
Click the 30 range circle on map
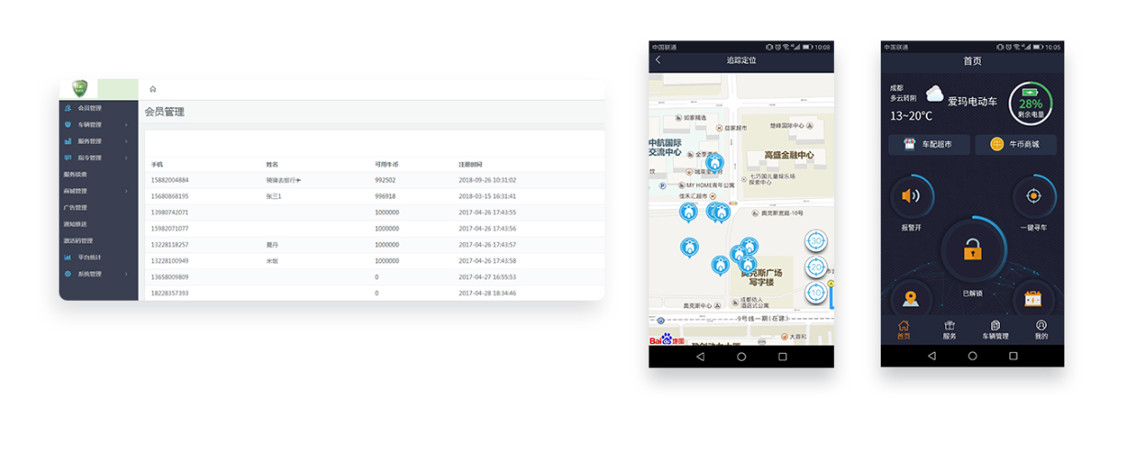(x=816, y=241)
